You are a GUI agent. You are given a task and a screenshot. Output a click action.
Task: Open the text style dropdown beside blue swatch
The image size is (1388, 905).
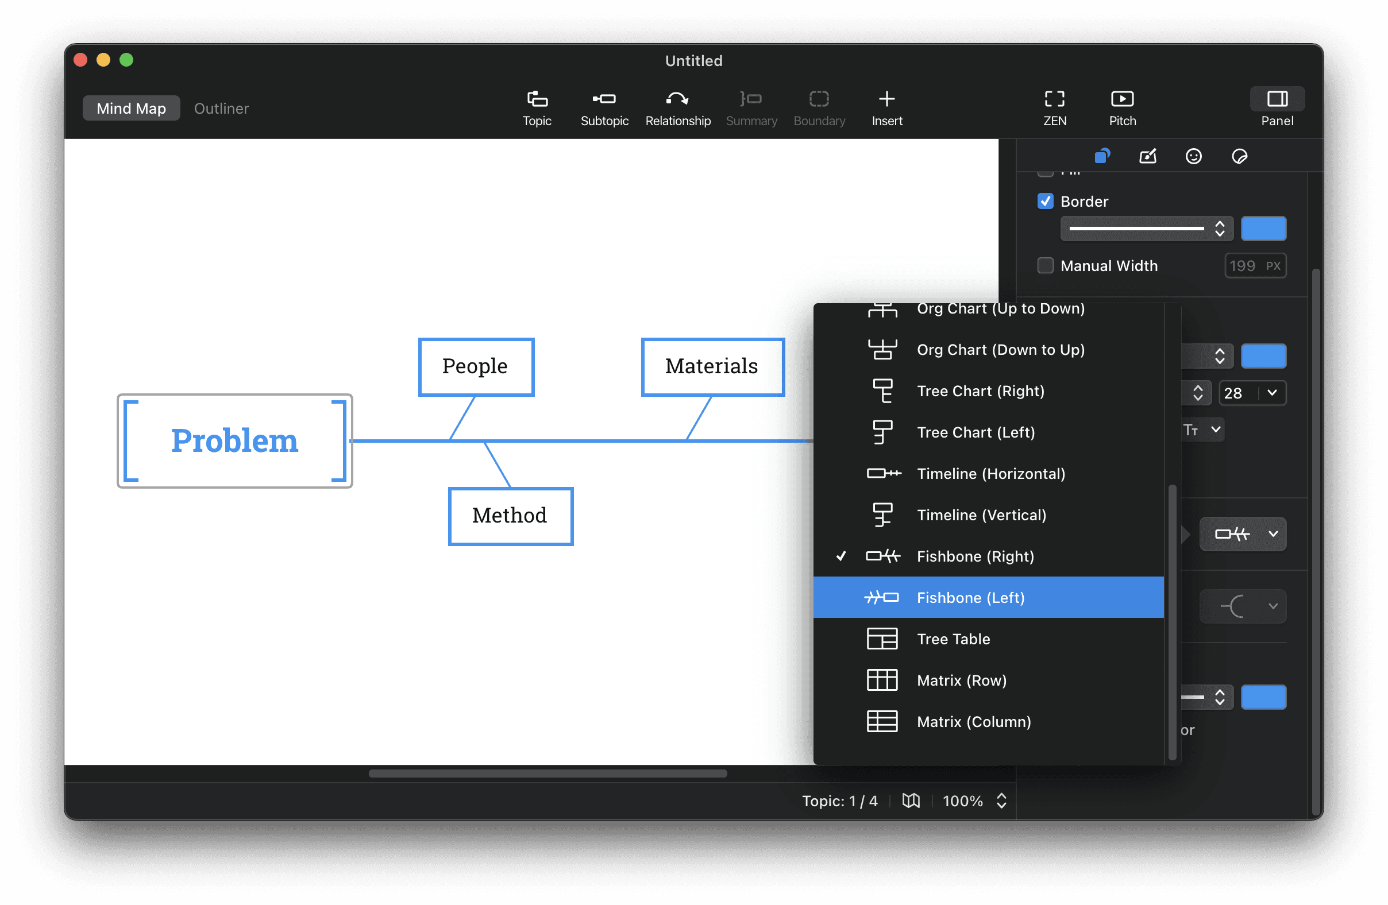[x=1206, y=356]
